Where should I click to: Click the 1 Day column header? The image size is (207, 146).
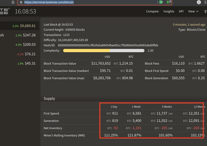[114, 107]
